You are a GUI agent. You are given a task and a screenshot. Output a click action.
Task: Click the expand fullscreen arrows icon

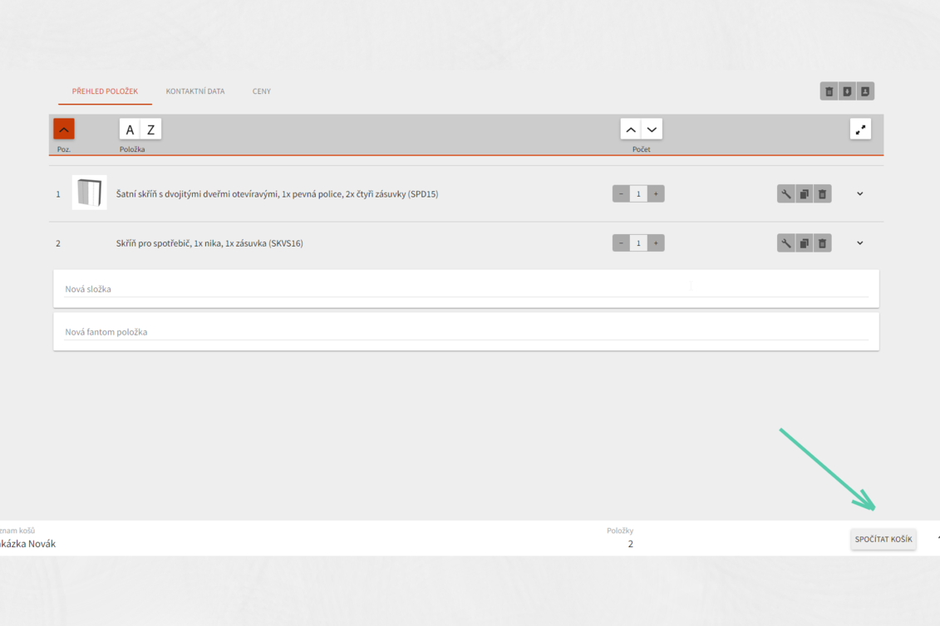click(860, 130)
